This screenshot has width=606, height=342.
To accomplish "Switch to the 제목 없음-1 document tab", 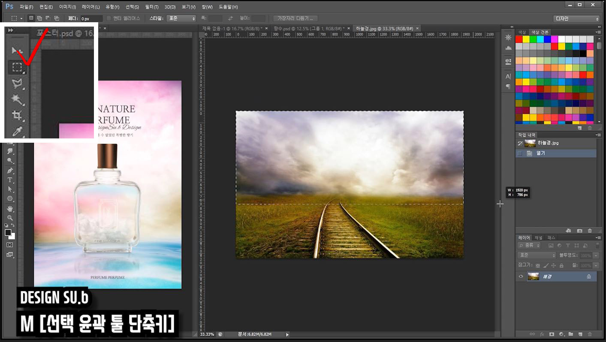I will coord(232,28).
